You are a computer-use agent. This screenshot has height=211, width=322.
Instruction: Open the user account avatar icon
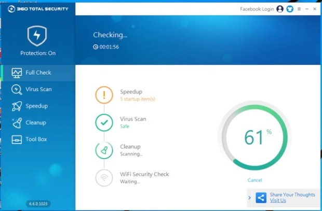tap(280, 9)
